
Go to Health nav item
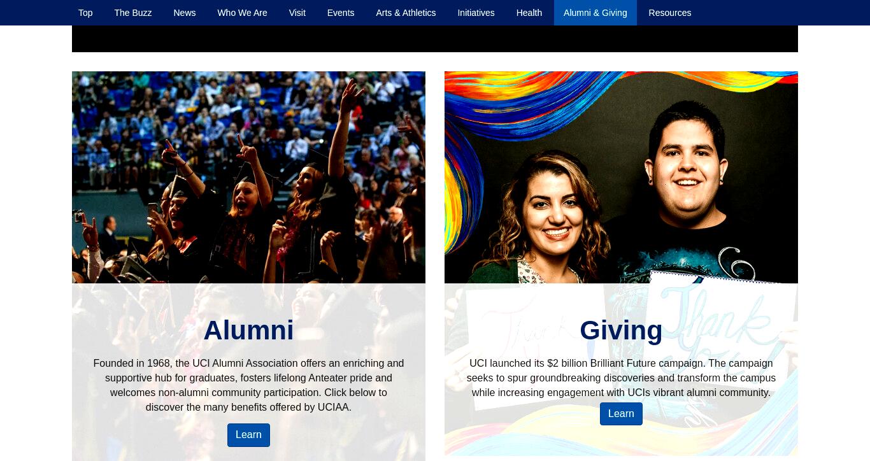[529, 13]
